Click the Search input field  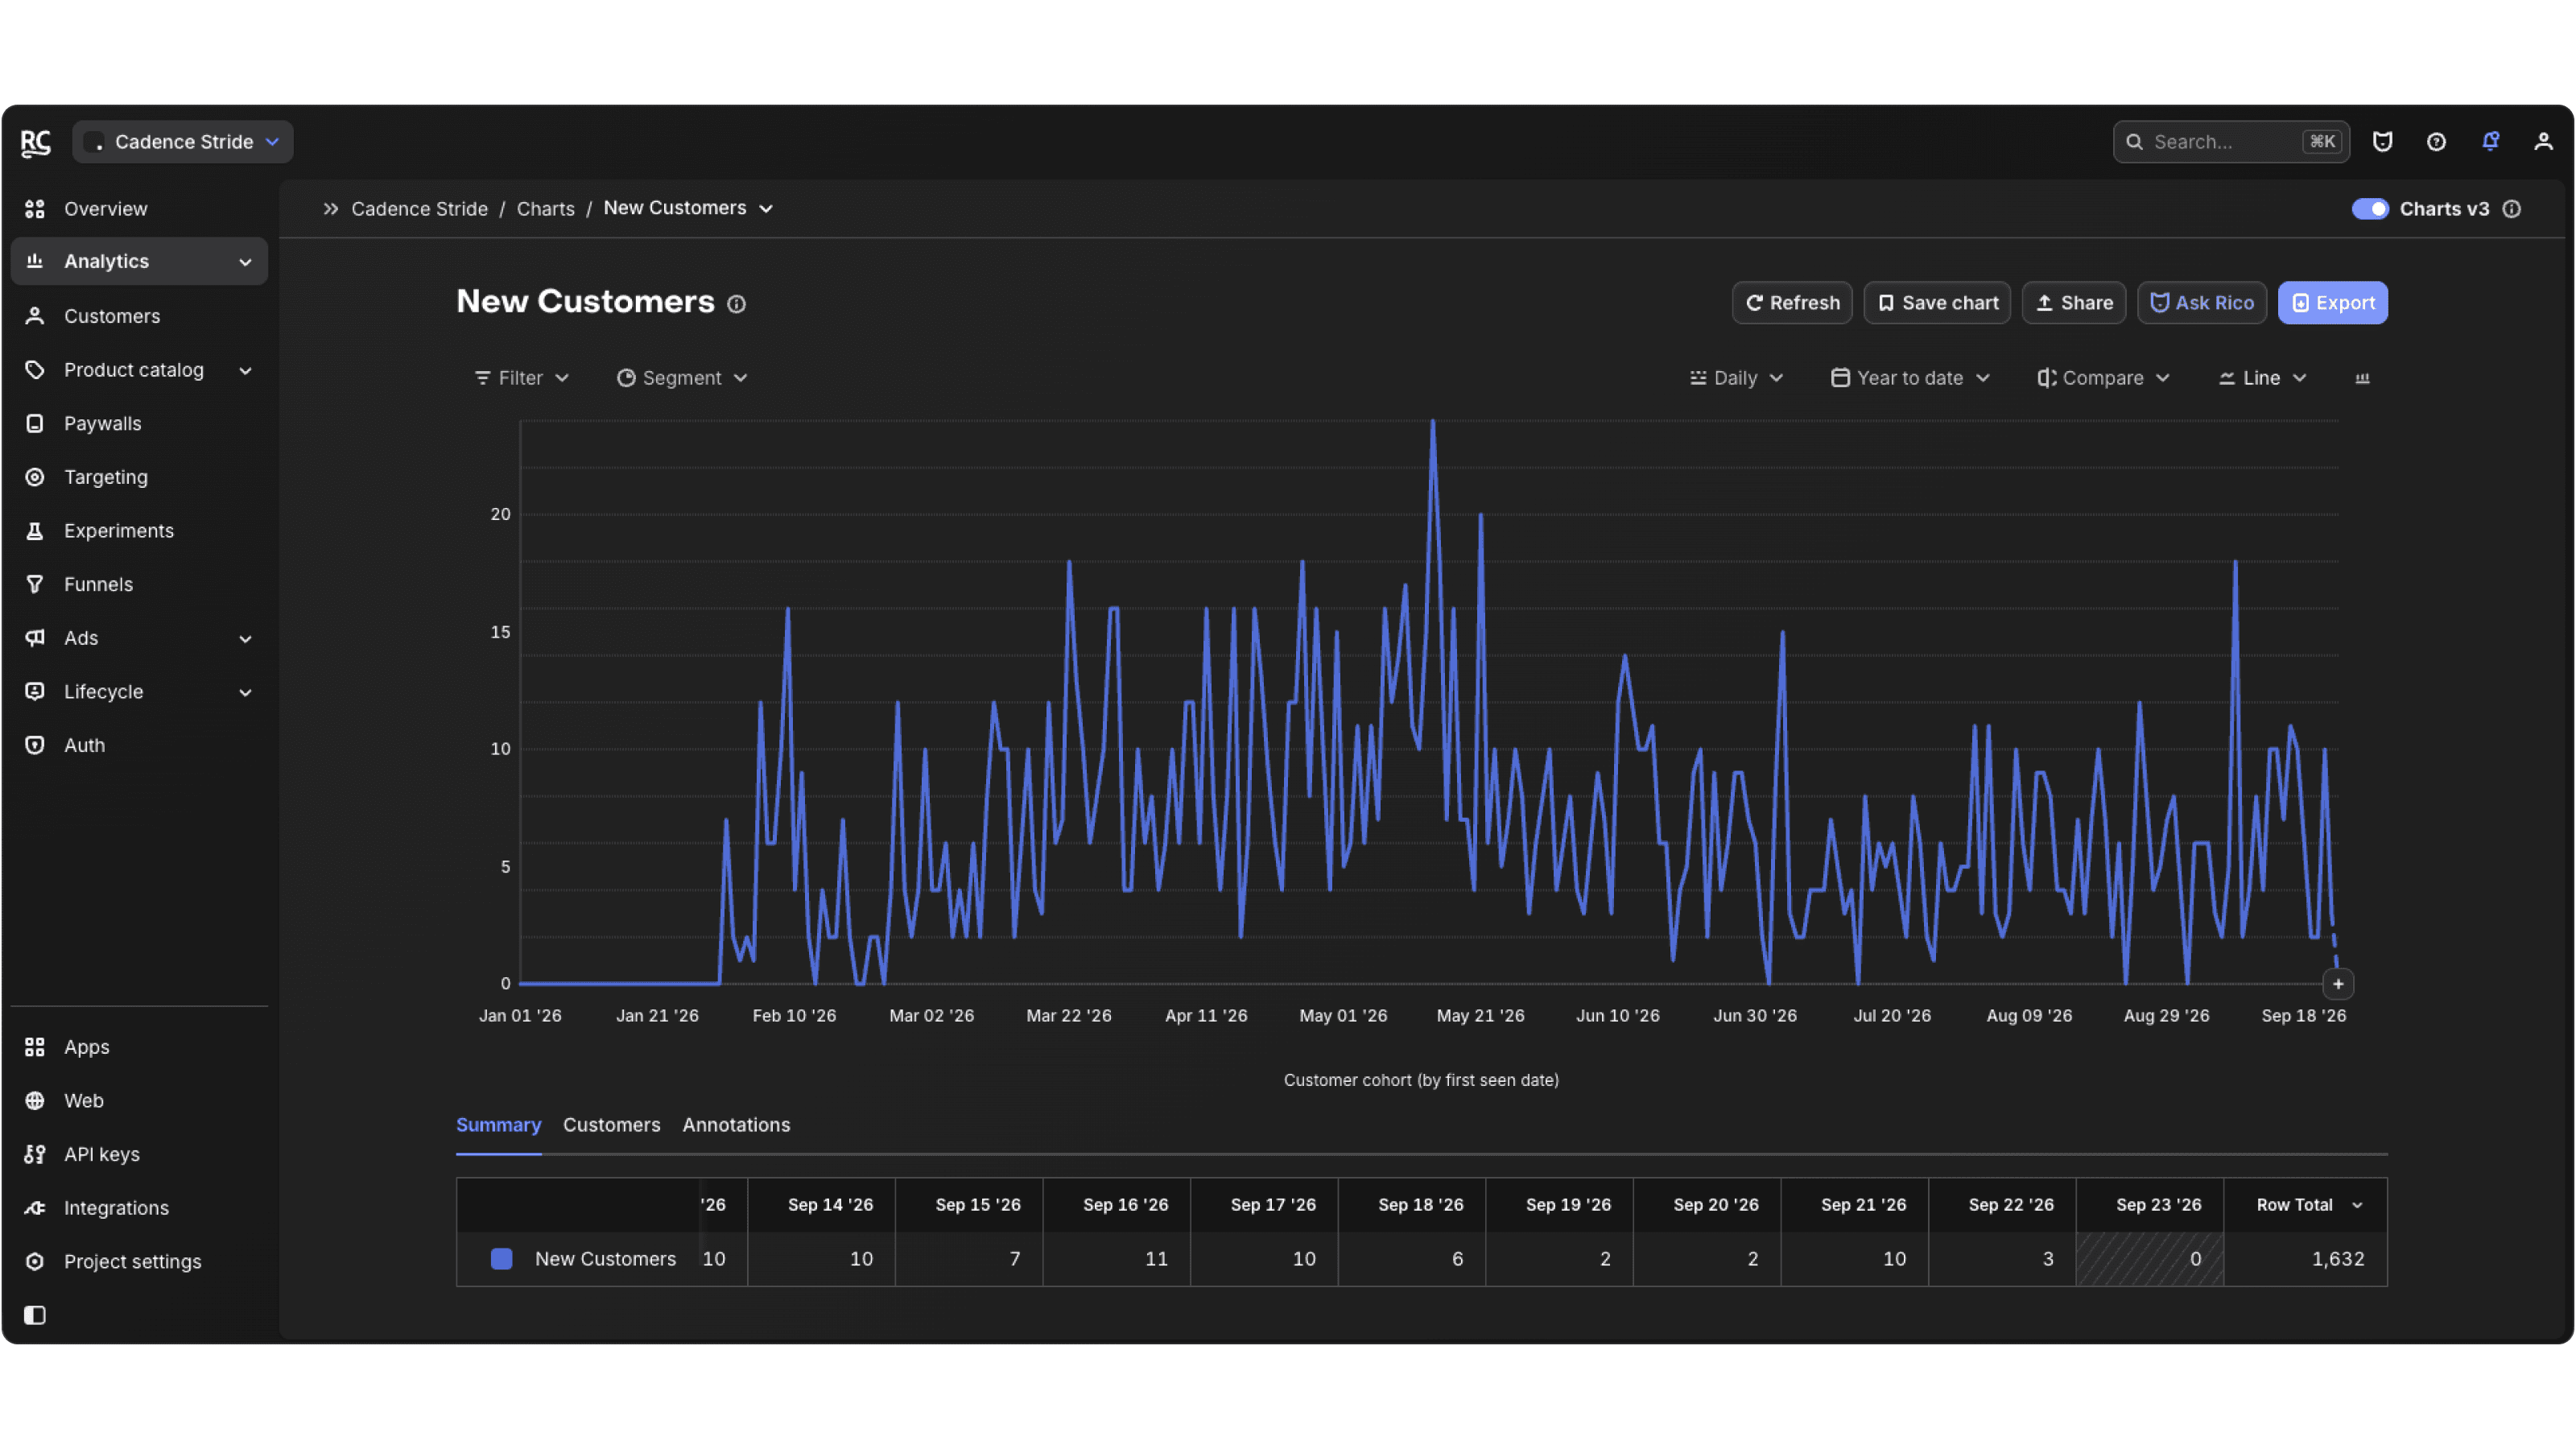(2230, 142)
